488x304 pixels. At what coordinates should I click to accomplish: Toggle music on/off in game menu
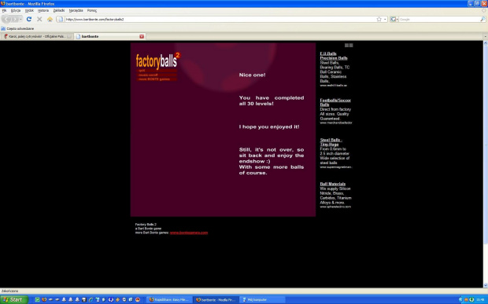157,75
